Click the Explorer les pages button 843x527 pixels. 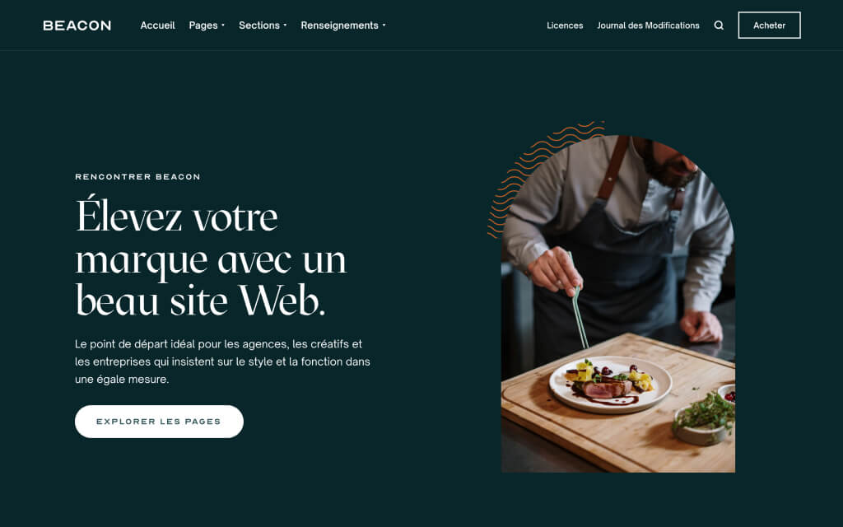pyautogui.click(x=159, y=422)
